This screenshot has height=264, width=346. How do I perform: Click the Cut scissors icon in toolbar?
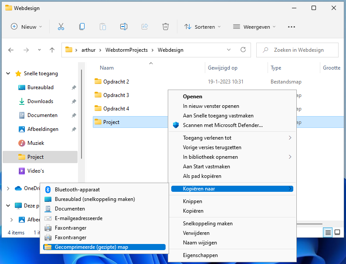click(61, 27)
